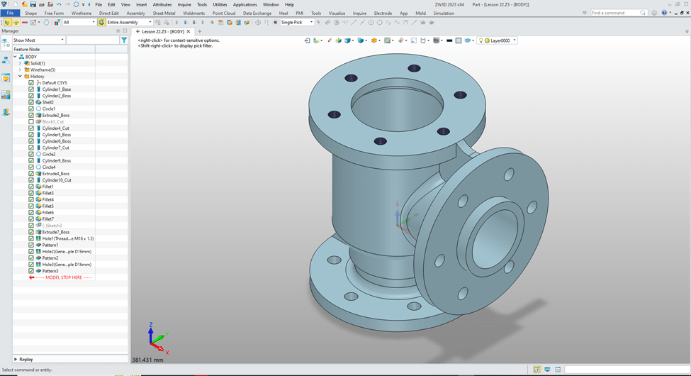Click the Save icon in quick access toolbar
Image resolution: width=691 pixels, height=376 pixels.
pos(33,4)
